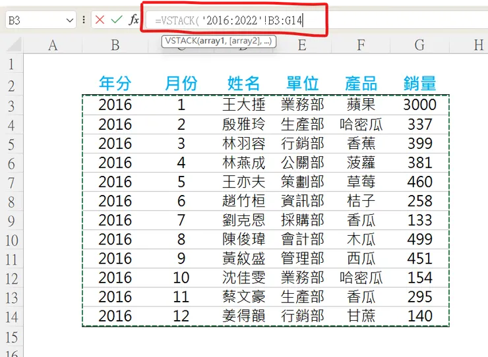The width and height of the screenshot is (488, 357).
Task: Select the cell with value 140
Action: pos(419,316)
